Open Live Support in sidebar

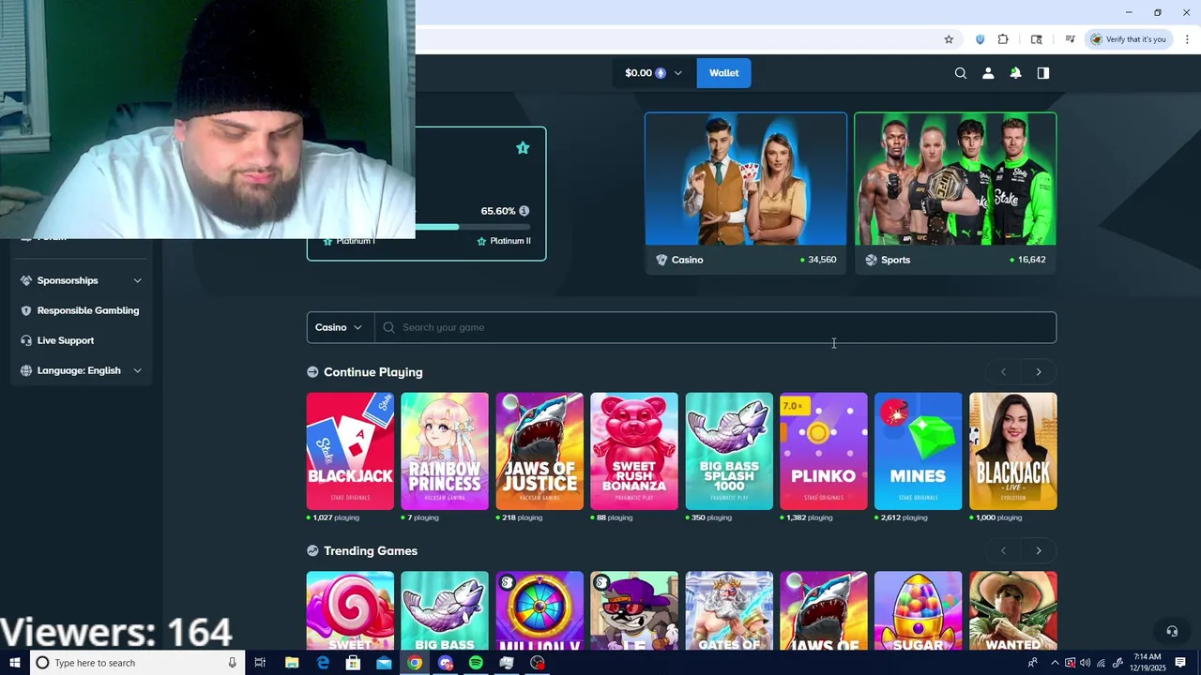click(82, 340)
